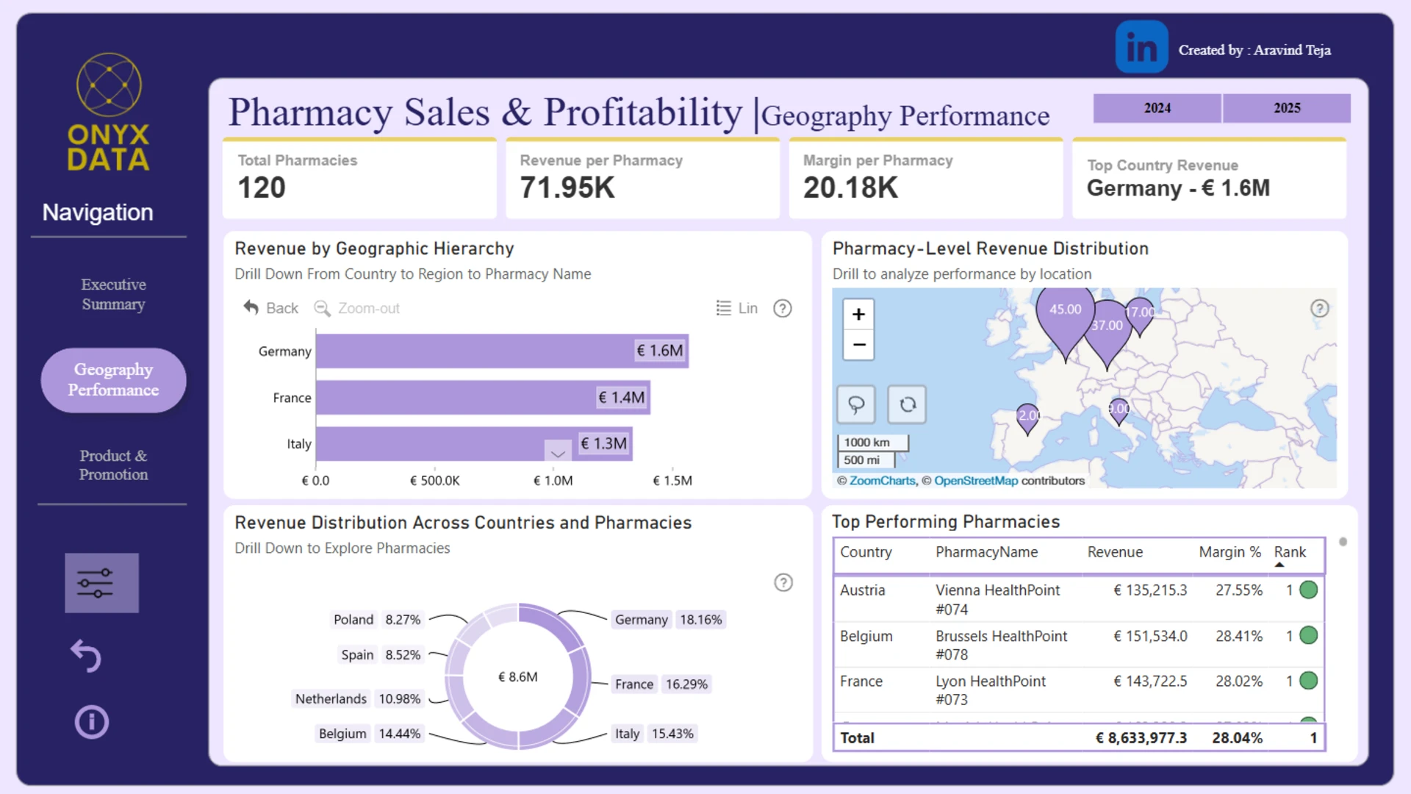Open the filter sliders panel icon
This screenshot has height=794, width=1411.
pos(101,583)
